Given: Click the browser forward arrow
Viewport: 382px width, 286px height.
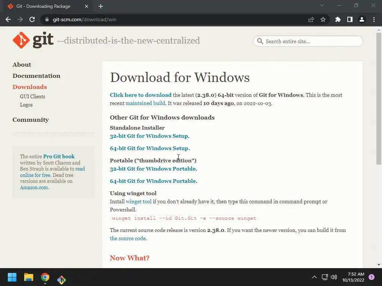Looking at the screenshot, I should coord(20,19).
